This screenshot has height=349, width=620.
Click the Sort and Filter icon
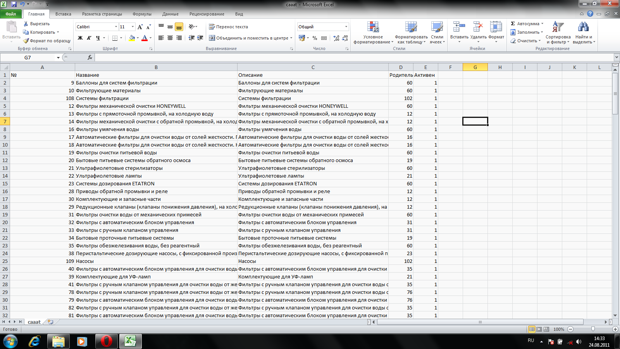[558, 27]
